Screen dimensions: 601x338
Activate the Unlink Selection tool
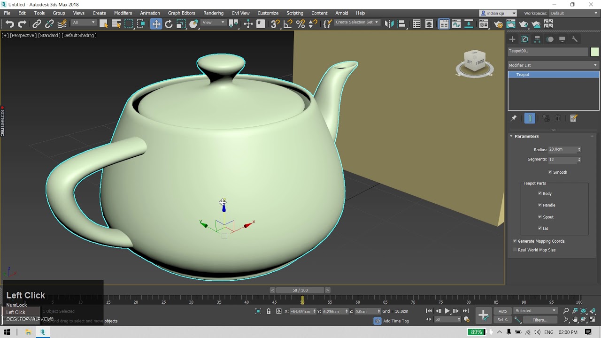[49, 24]
